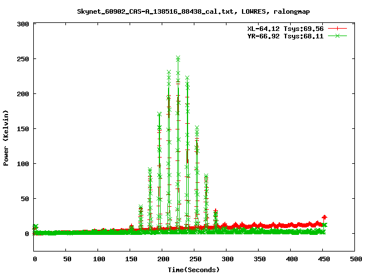Screen dimensions: 367x275
Task: Click the y-axis tick label 150
Action: [x=23, y=129]
